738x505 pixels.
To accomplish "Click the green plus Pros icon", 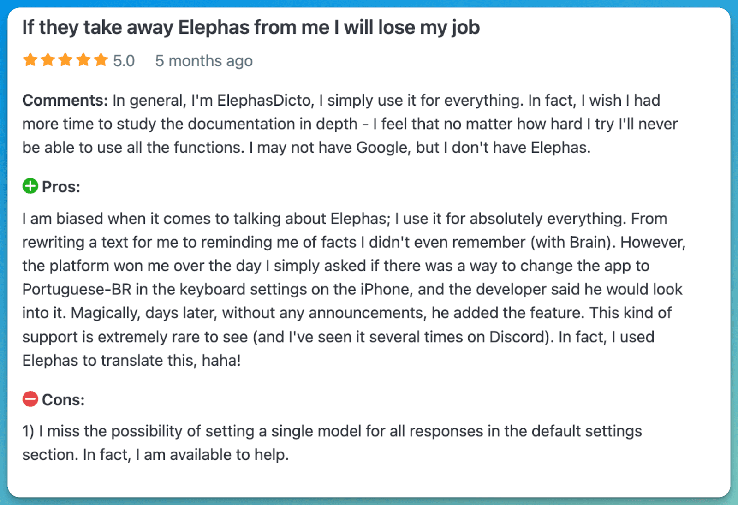I will coord(30,186).
